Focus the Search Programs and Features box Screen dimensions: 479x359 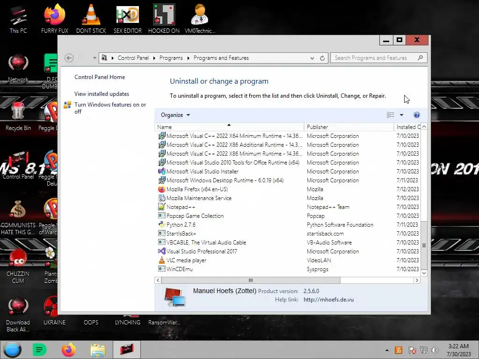point(378,58)
